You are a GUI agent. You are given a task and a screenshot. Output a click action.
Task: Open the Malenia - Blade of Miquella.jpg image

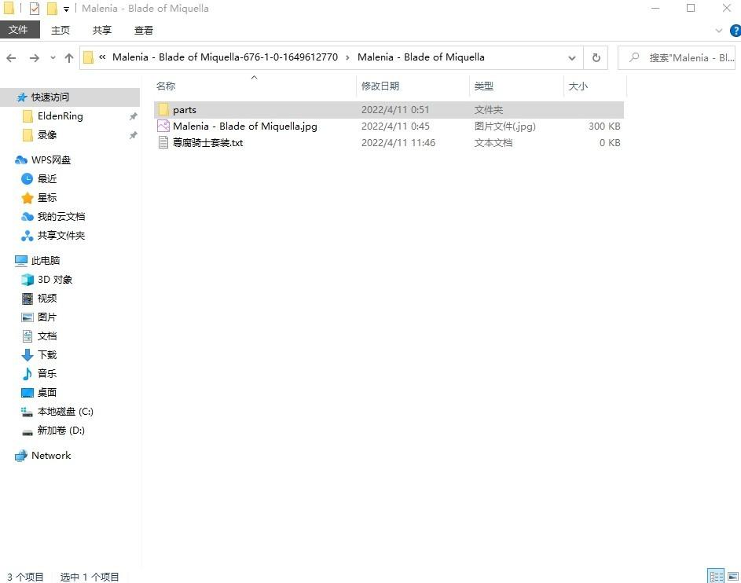[x=244, y=126]
